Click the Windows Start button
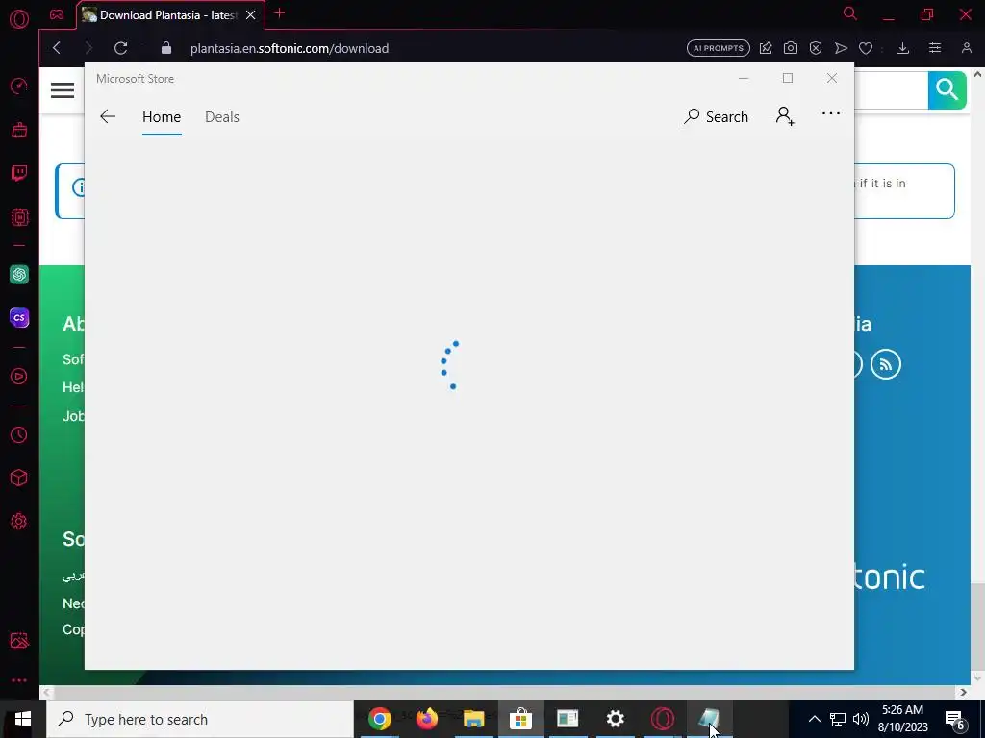 click(x=23, y=719)
